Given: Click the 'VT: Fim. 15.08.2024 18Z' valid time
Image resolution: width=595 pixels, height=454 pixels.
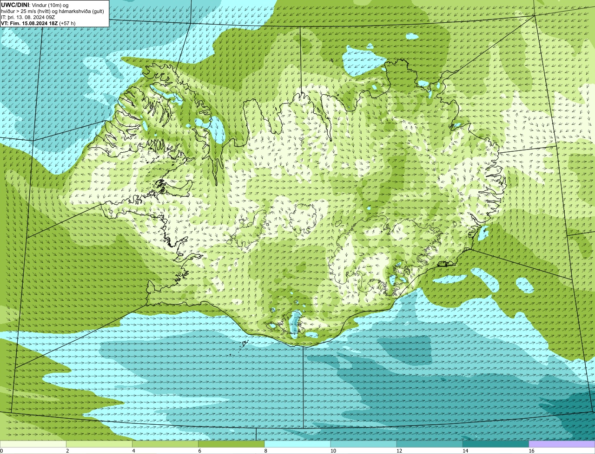Looking at the screenshot, I should 29,23.
